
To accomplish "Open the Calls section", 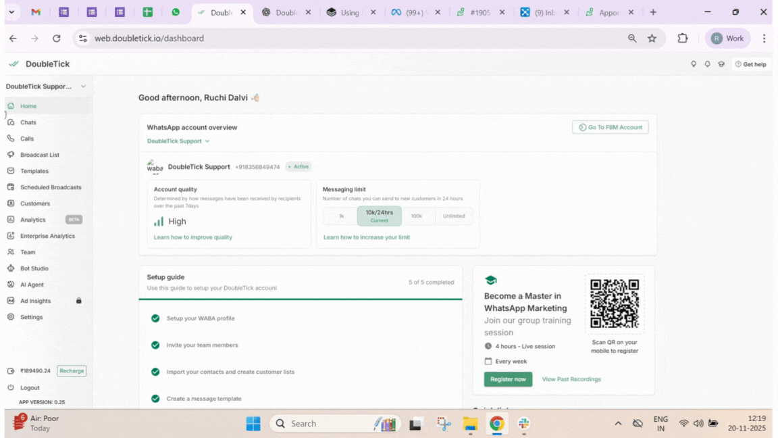I will pos(26,139).
